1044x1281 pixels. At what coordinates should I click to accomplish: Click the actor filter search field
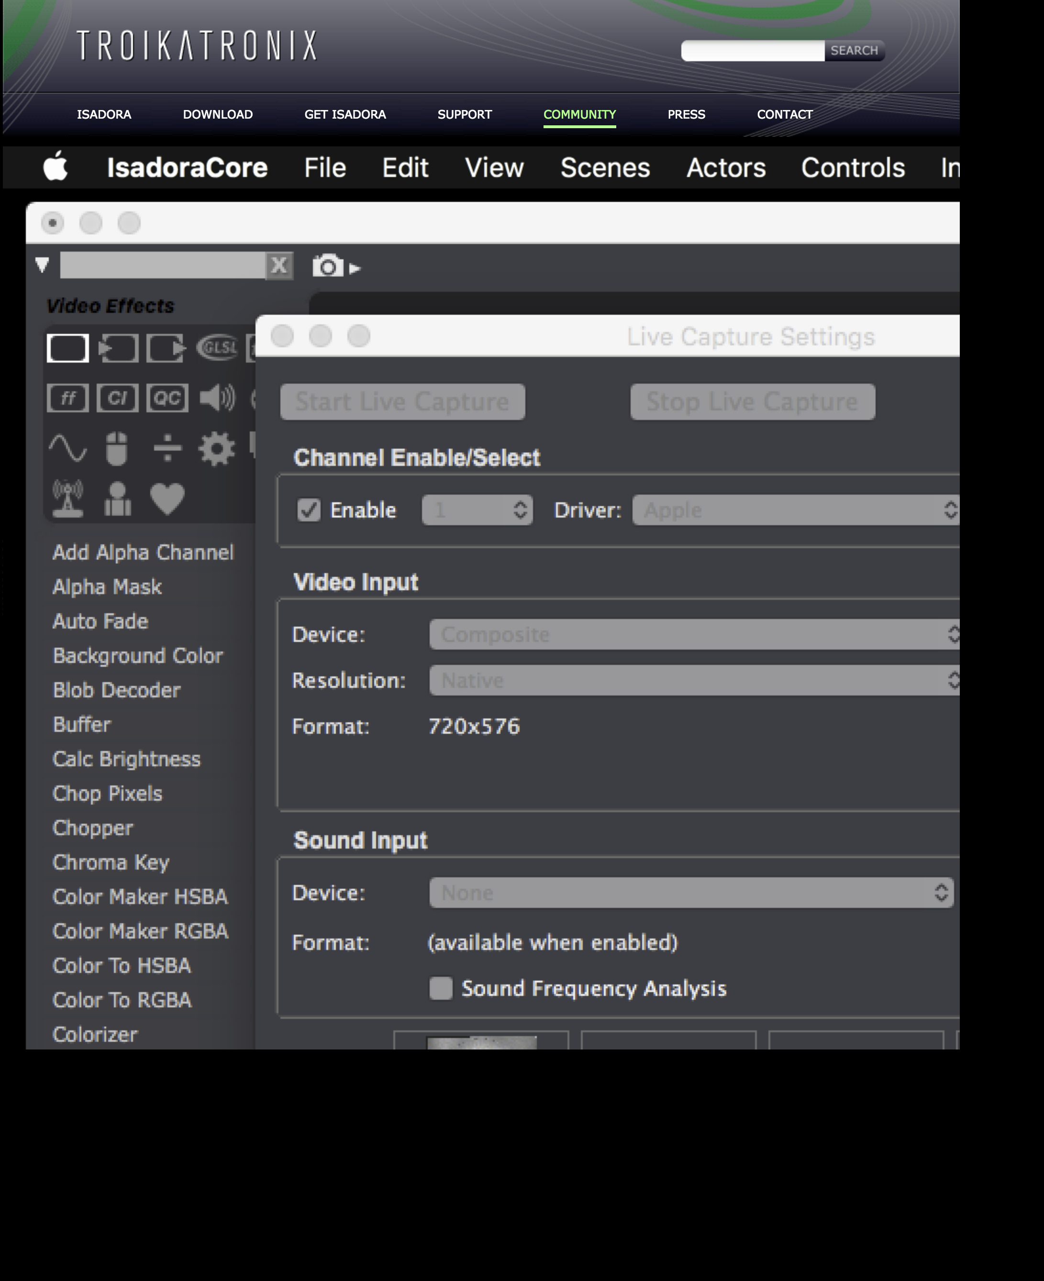(162, 265)
